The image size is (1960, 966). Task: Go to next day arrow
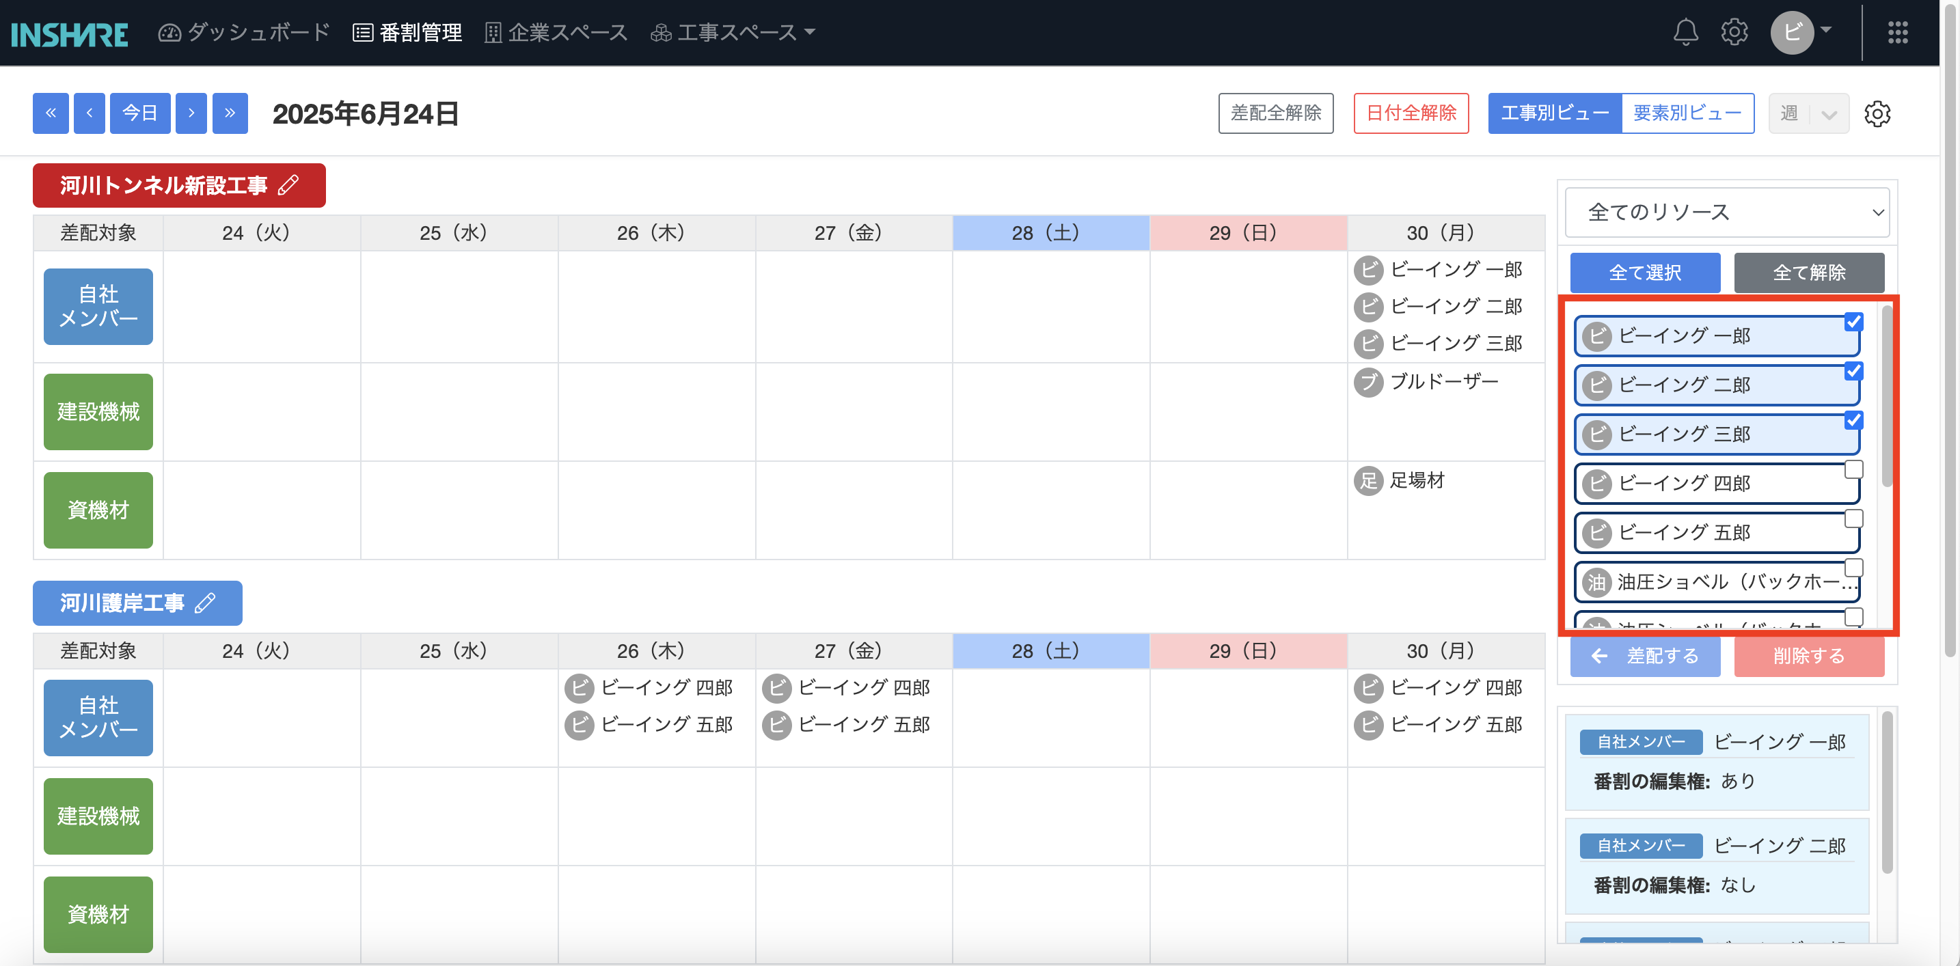coord(191,113)
